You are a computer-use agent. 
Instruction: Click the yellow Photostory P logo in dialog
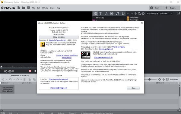(x=43, y=45)
